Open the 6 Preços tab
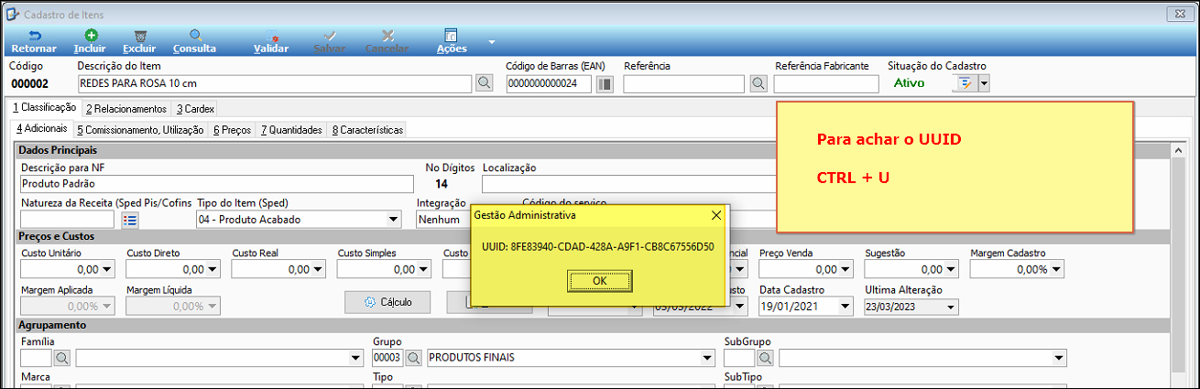This screenshot has width=1200, height=389. (x=232, y=130)
